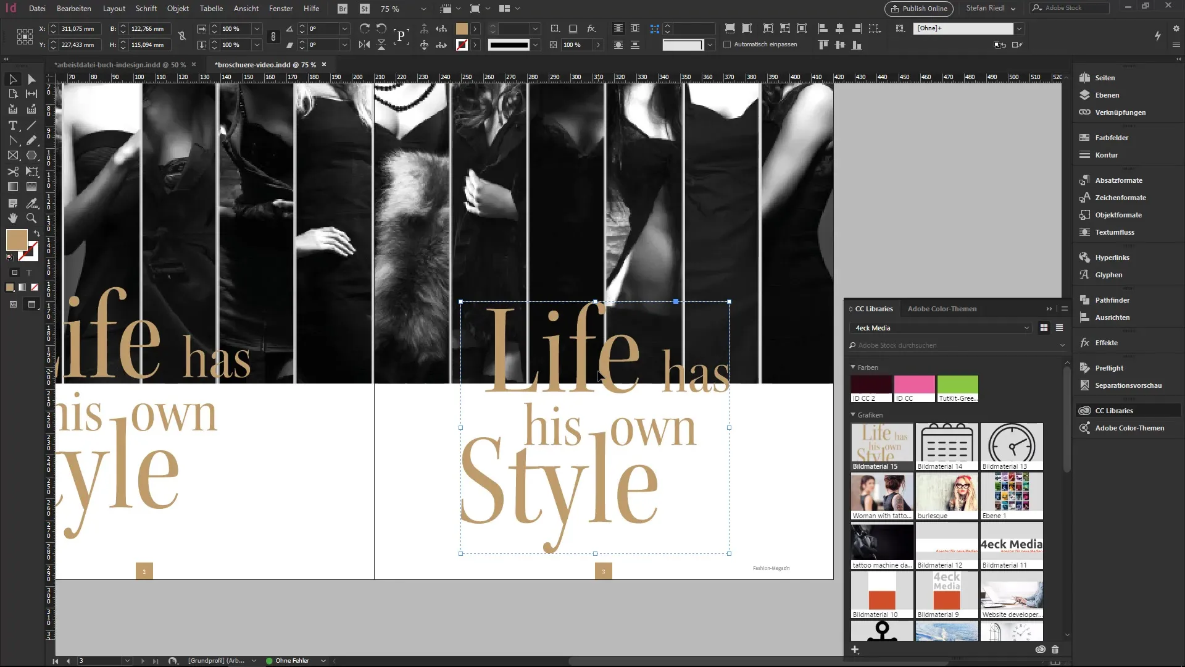Open the Separationsvorschau panel

[x=1128, y=385]
